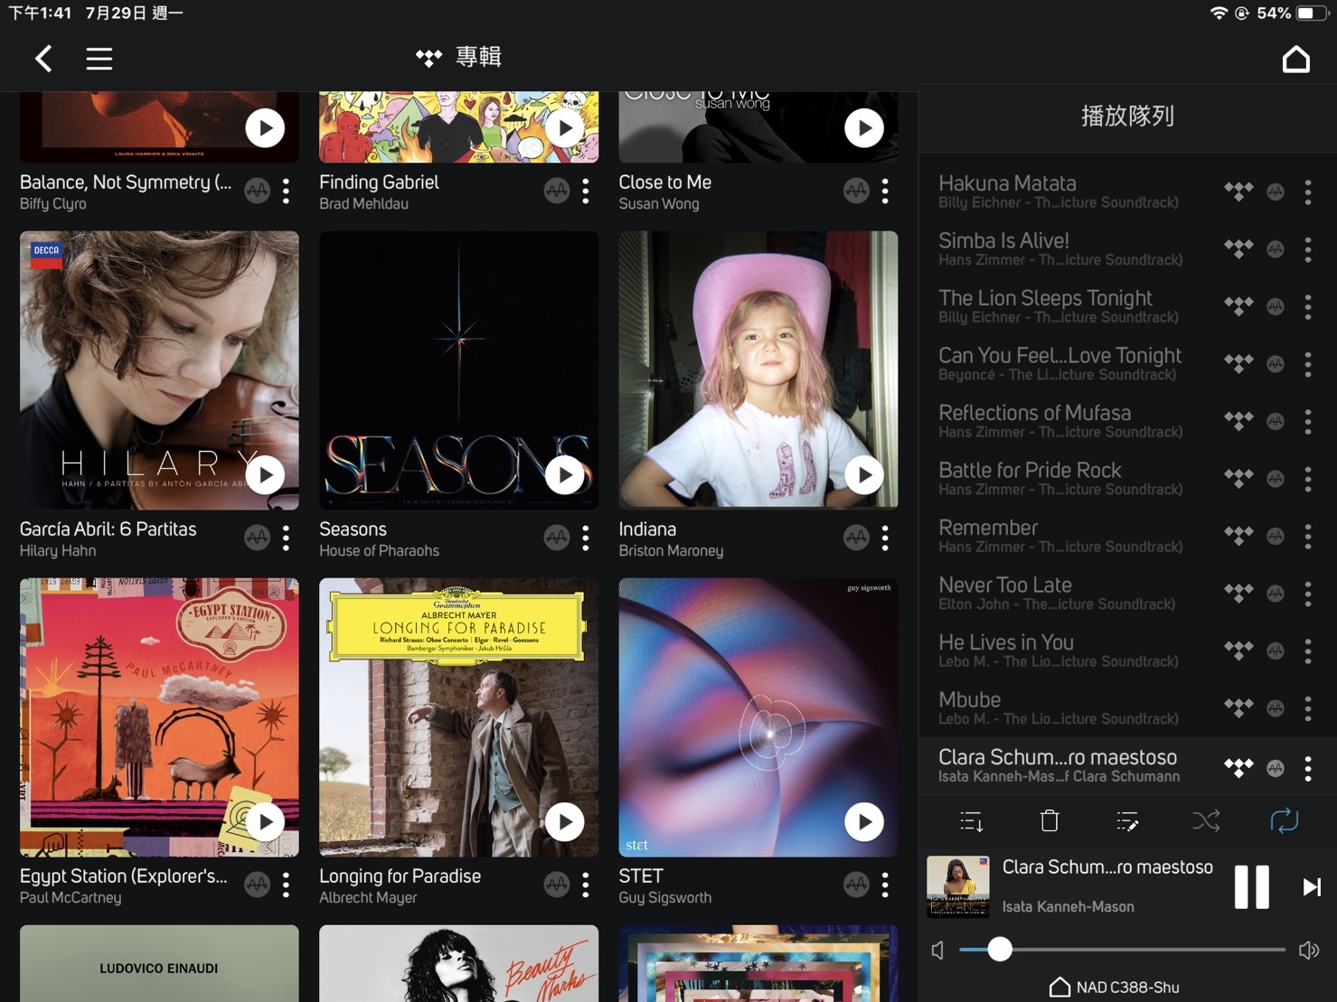Open the artist Paul McCartney link
The image size is (1337, 1002).
[71, 898]
